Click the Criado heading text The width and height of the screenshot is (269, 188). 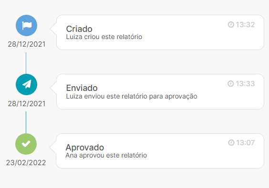tap(79, 29)
